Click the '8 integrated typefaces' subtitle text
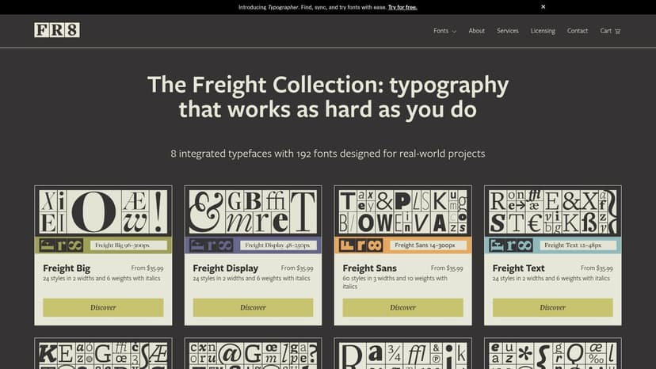Viewport: 656px width, 369px height. coord(328,154)
